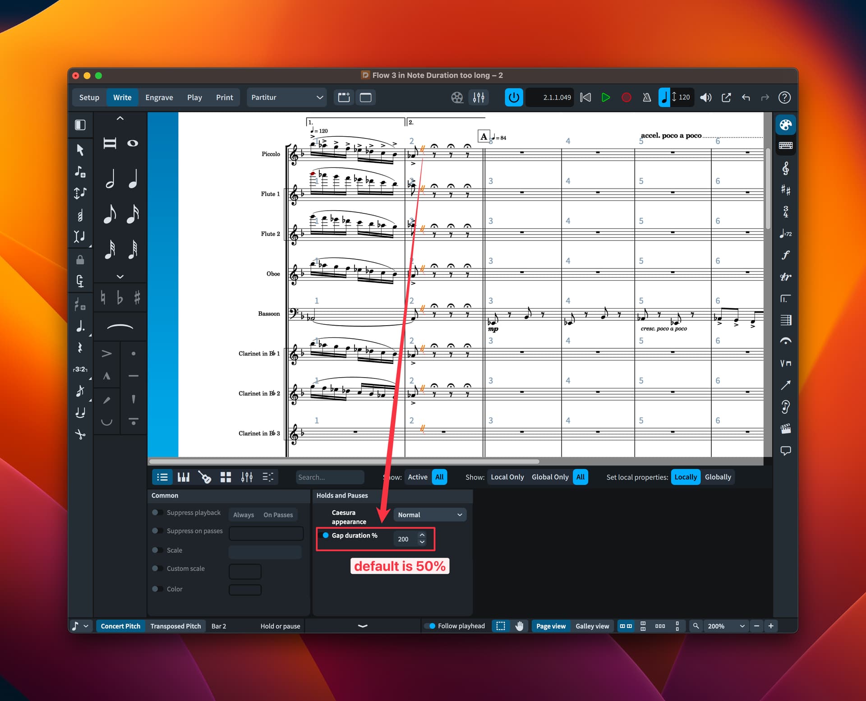This screenshot has width=866, height=701.
Task: Click the properties Search field
Action: coord(330,477)
